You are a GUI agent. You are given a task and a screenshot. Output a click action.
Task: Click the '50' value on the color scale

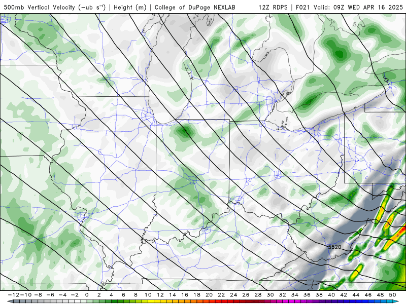point(392,295)
